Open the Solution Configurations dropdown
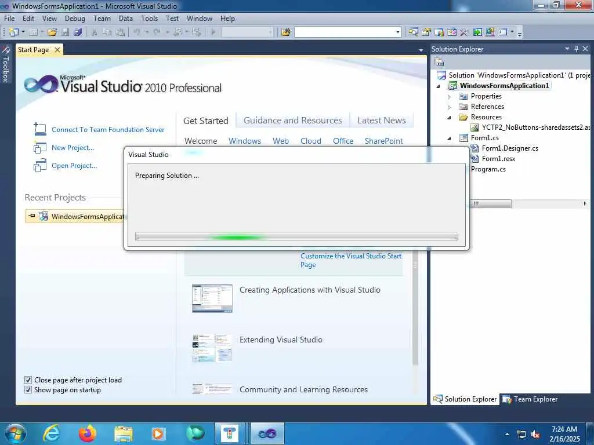594x445 pixels. [x=270, y=32]
